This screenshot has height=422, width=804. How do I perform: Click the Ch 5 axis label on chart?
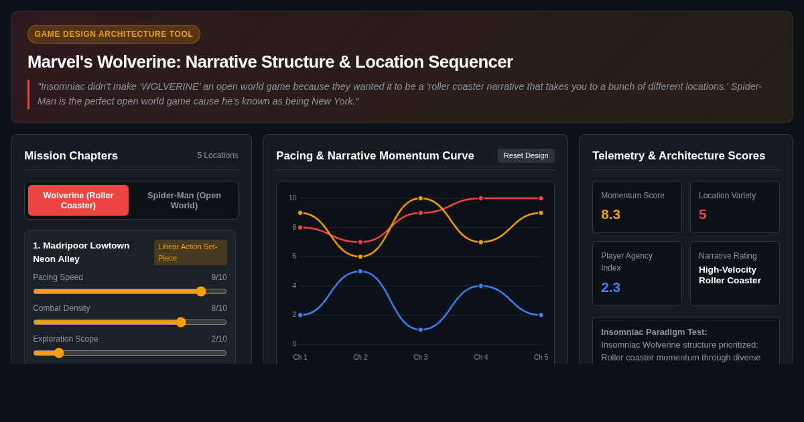tap(541, 358)
